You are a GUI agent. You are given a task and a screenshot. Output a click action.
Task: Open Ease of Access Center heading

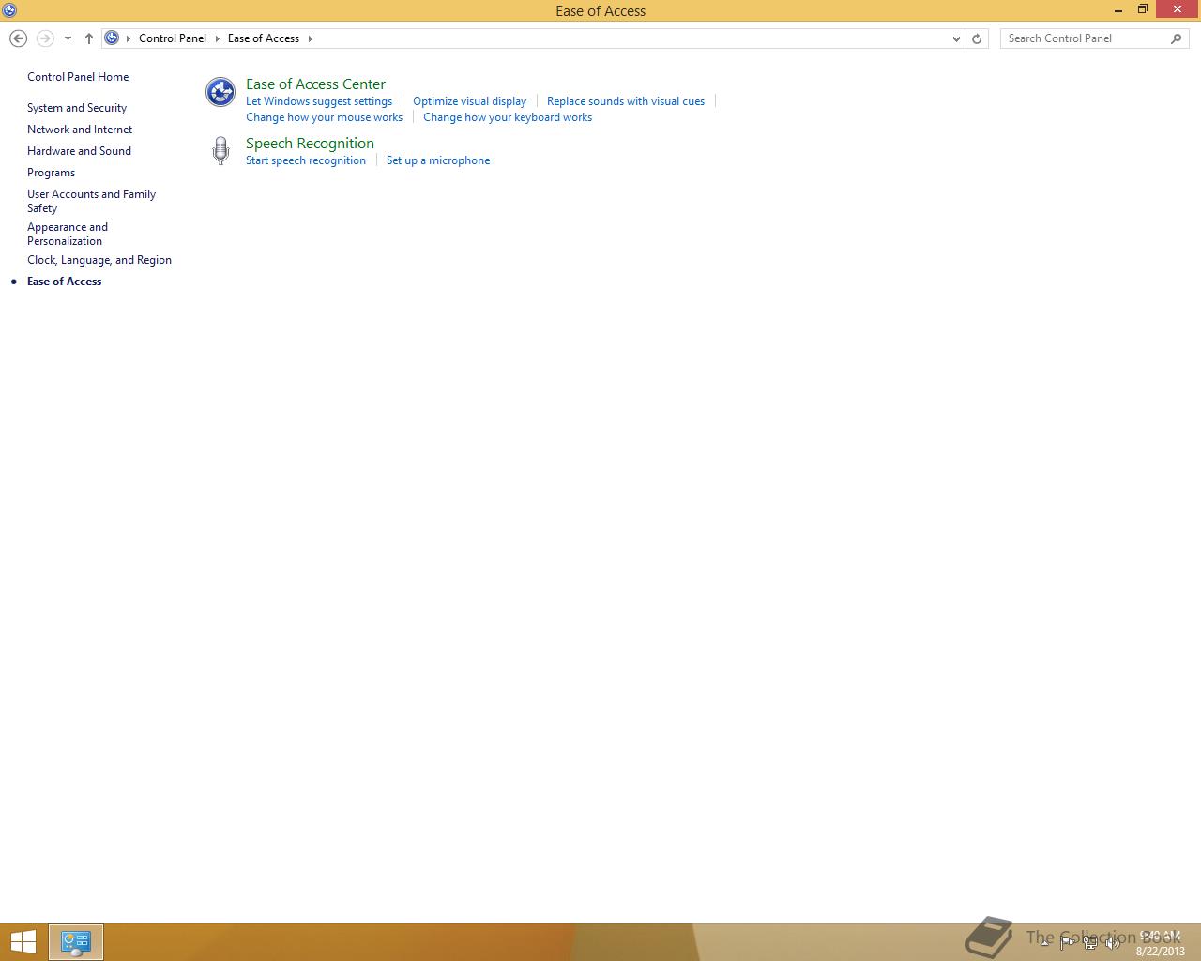pos(315,84)
